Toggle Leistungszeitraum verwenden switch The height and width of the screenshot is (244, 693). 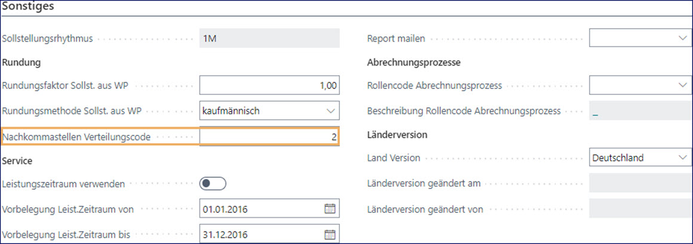click(x=213, y=184)
